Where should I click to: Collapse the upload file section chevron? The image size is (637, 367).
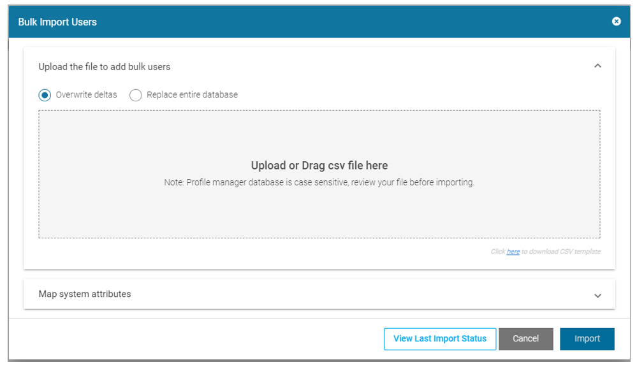coord(597,66)
